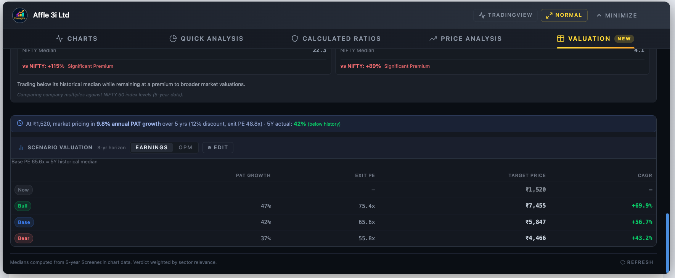Click the Base scenario badge
This screenshot has height=278, width=675.
click(24, 222)
